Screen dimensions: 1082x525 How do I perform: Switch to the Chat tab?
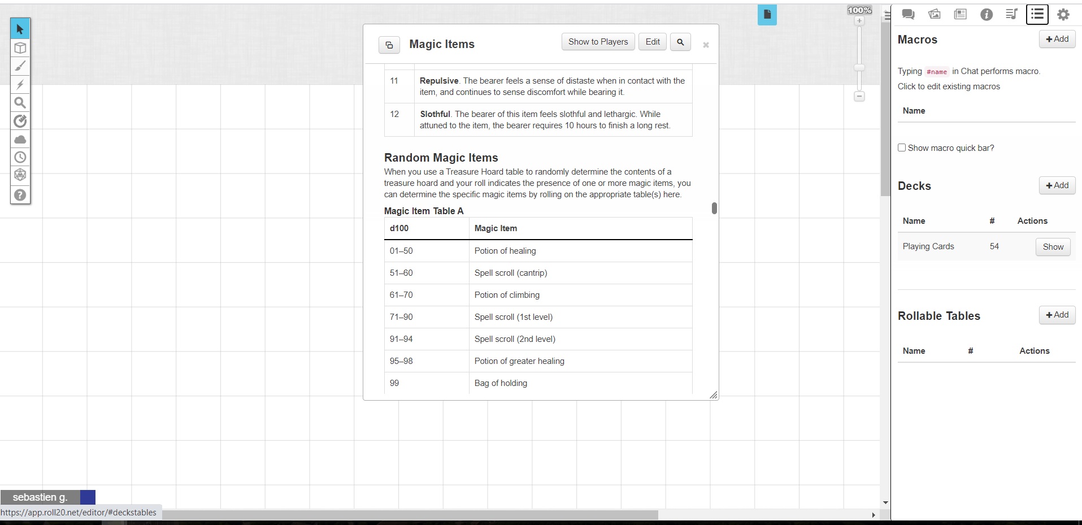click(x=909, y=14)
